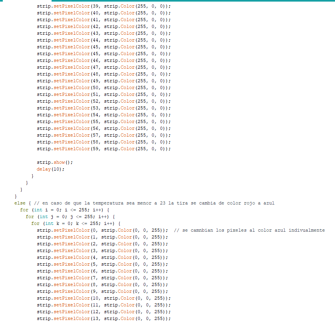Place cursor on setPixelColor(5 blue line

point(102,264)
